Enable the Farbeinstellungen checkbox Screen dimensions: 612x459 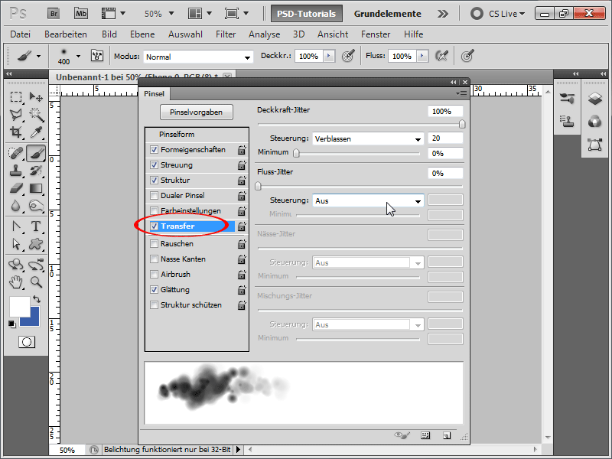click(x=155, y=211)
